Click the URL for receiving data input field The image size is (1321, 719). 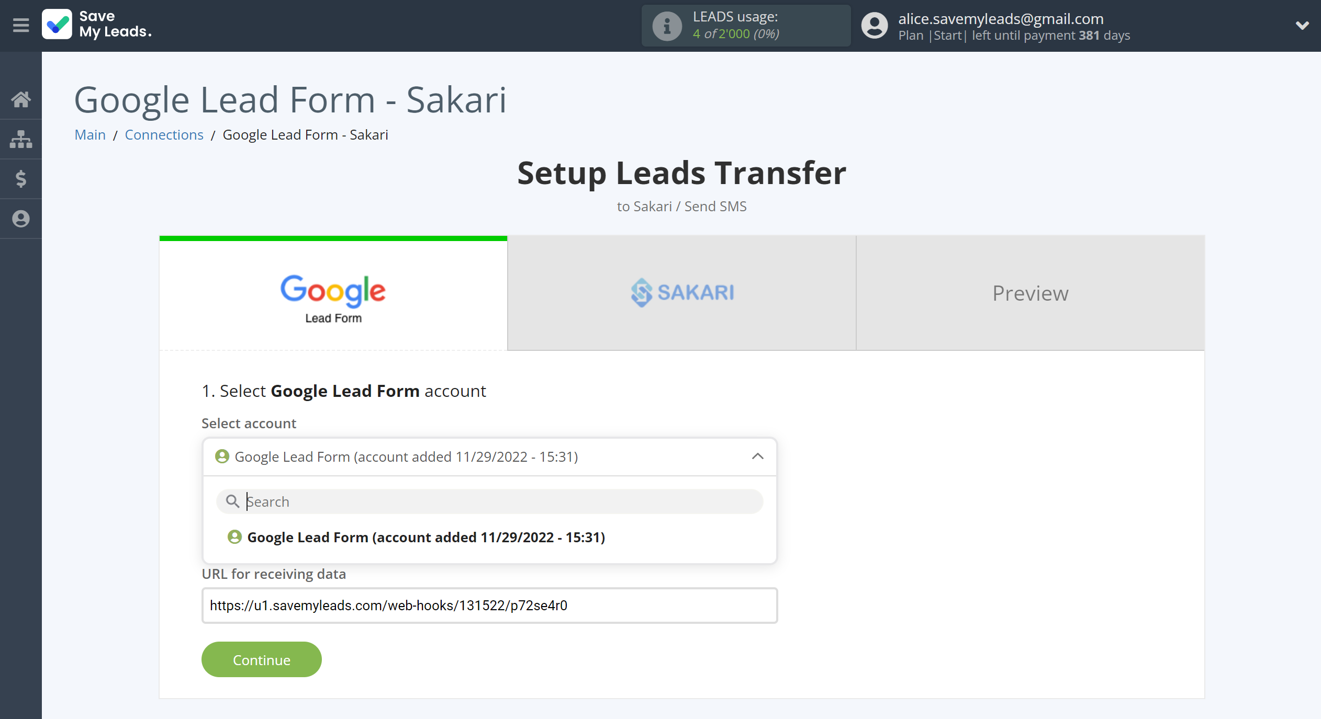point(488,606)
